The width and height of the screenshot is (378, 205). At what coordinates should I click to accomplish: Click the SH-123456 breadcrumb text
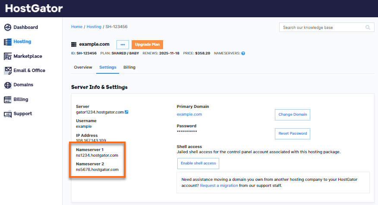pyautogui.click(x=117, y=27)
